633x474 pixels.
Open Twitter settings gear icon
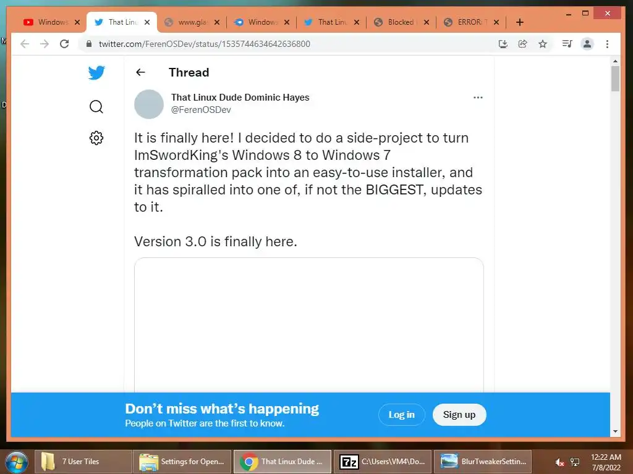tap(96, 138)
